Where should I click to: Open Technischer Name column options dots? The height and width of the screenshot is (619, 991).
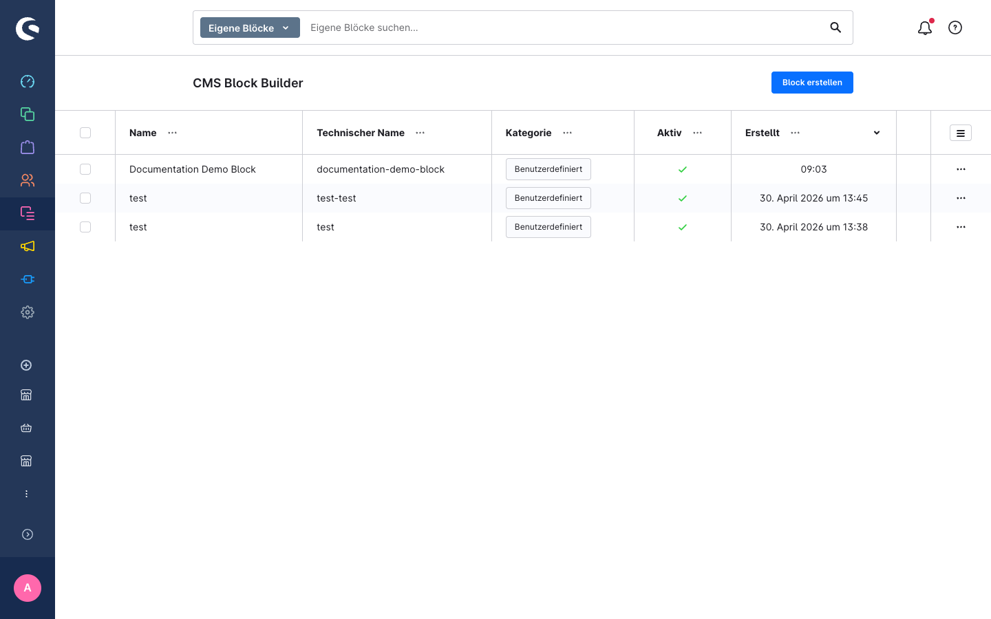[x=420, y=133]
